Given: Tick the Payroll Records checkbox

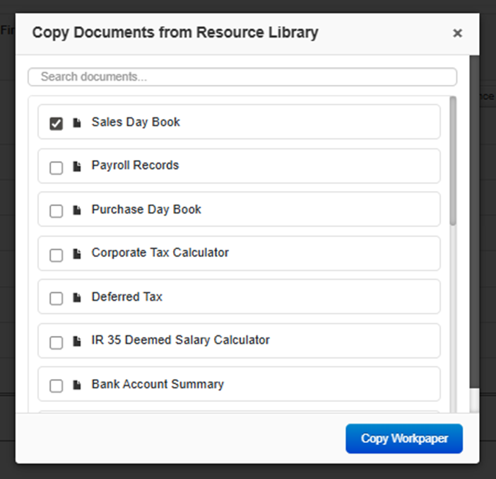Looking at the screenshot, I should point(56,168).
